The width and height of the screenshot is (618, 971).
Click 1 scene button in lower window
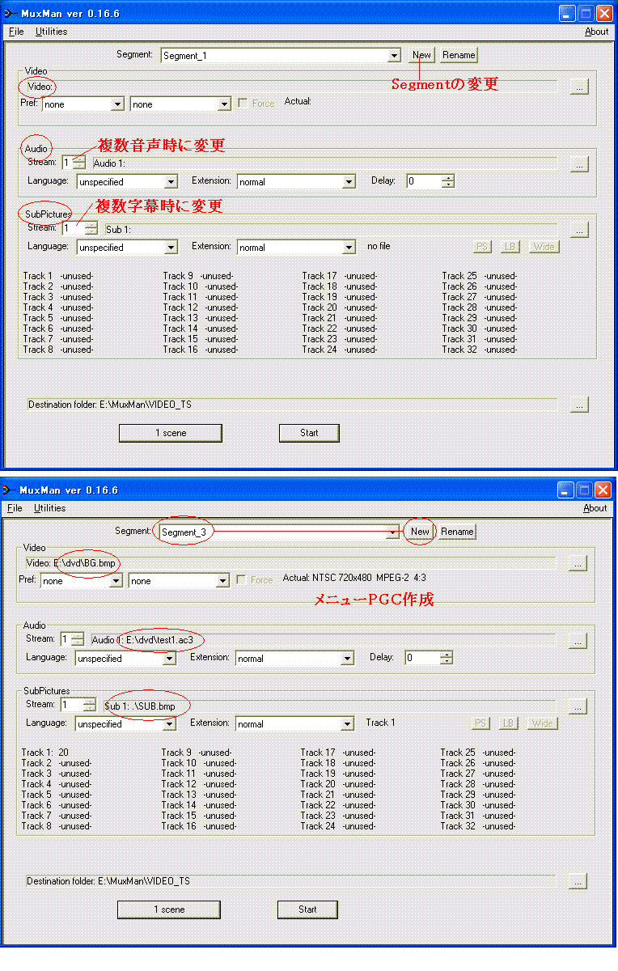pyautogui.click(x=169, y=910)
